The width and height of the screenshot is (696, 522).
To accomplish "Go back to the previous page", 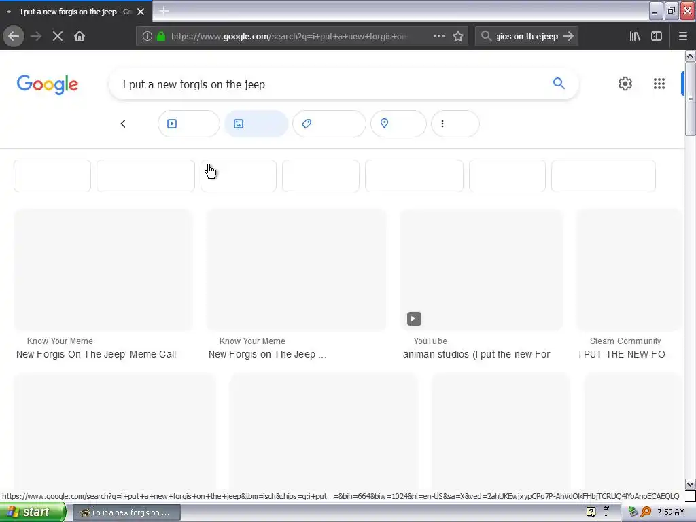I will (14, 37).
